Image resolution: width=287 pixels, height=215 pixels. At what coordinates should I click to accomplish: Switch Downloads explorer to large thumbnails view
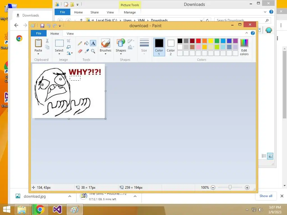[x=270, y=156]
